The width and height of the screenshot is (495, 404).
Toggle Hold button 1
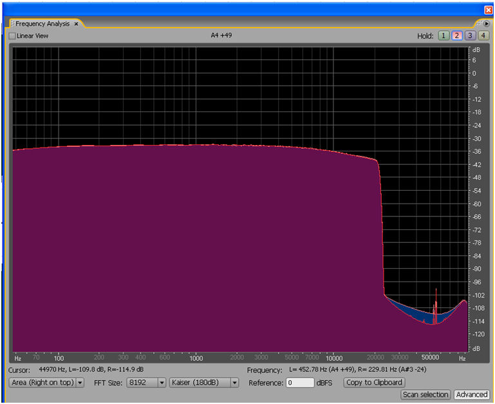pyautogui.click(x=444, y=35)
